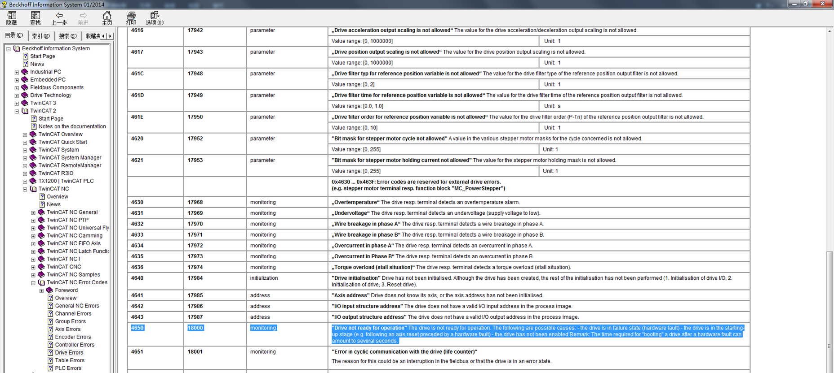Select TwinCAT NC FIFO Axis entry

click(x=73, y=243)
